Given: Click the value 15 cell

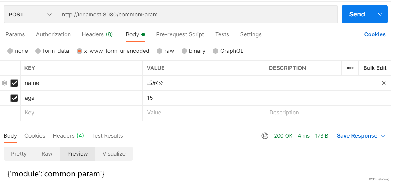Looking at the screenshot, I should pos(204,98).
